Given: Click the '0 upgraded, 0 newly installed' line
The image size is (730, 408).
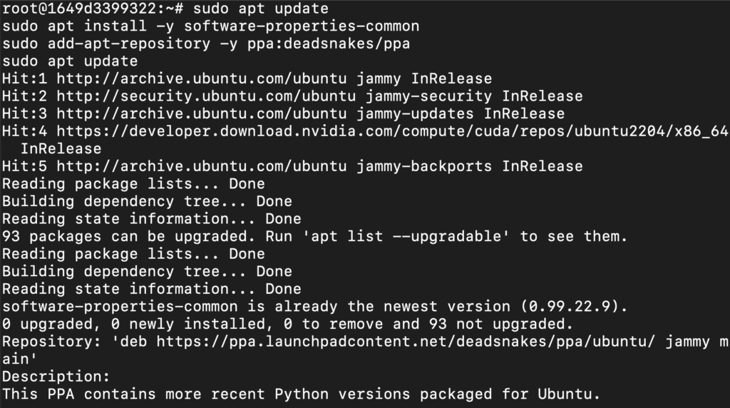Looking at the screenshot, I should pyautogui.click(x=287, y=324).
